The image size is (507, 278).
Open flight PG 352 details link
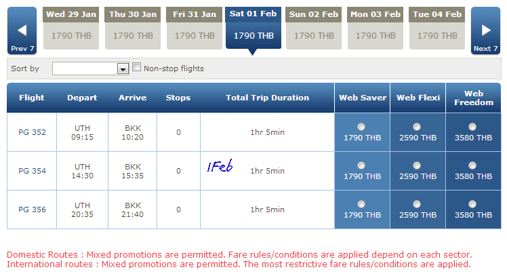tap(32, 132)
